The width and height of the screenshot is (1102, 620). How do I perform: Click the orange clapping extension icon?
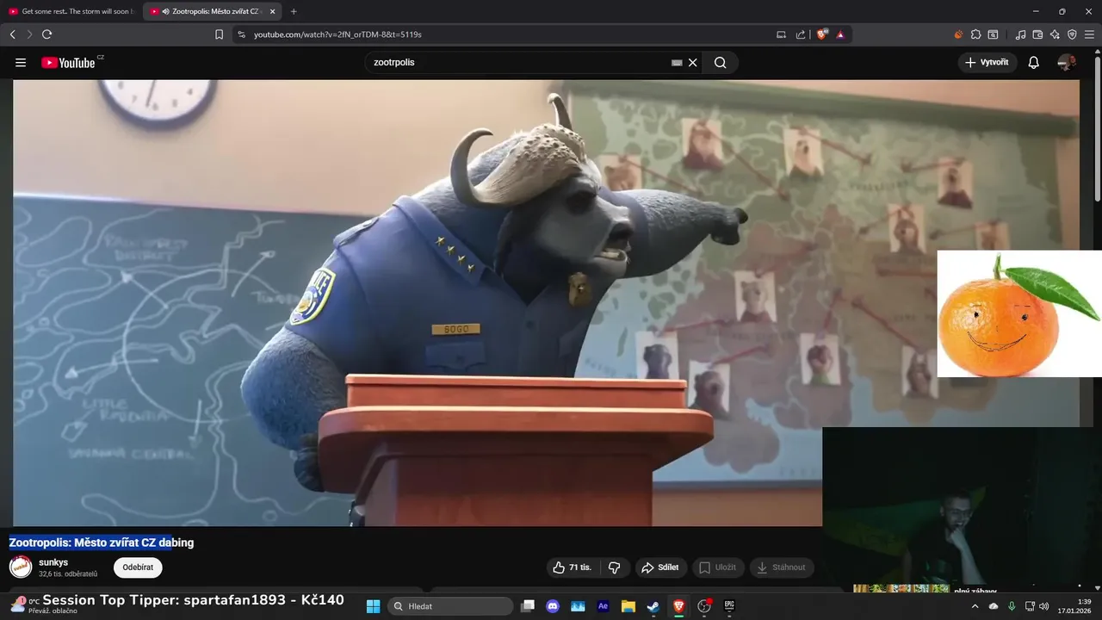958,34
